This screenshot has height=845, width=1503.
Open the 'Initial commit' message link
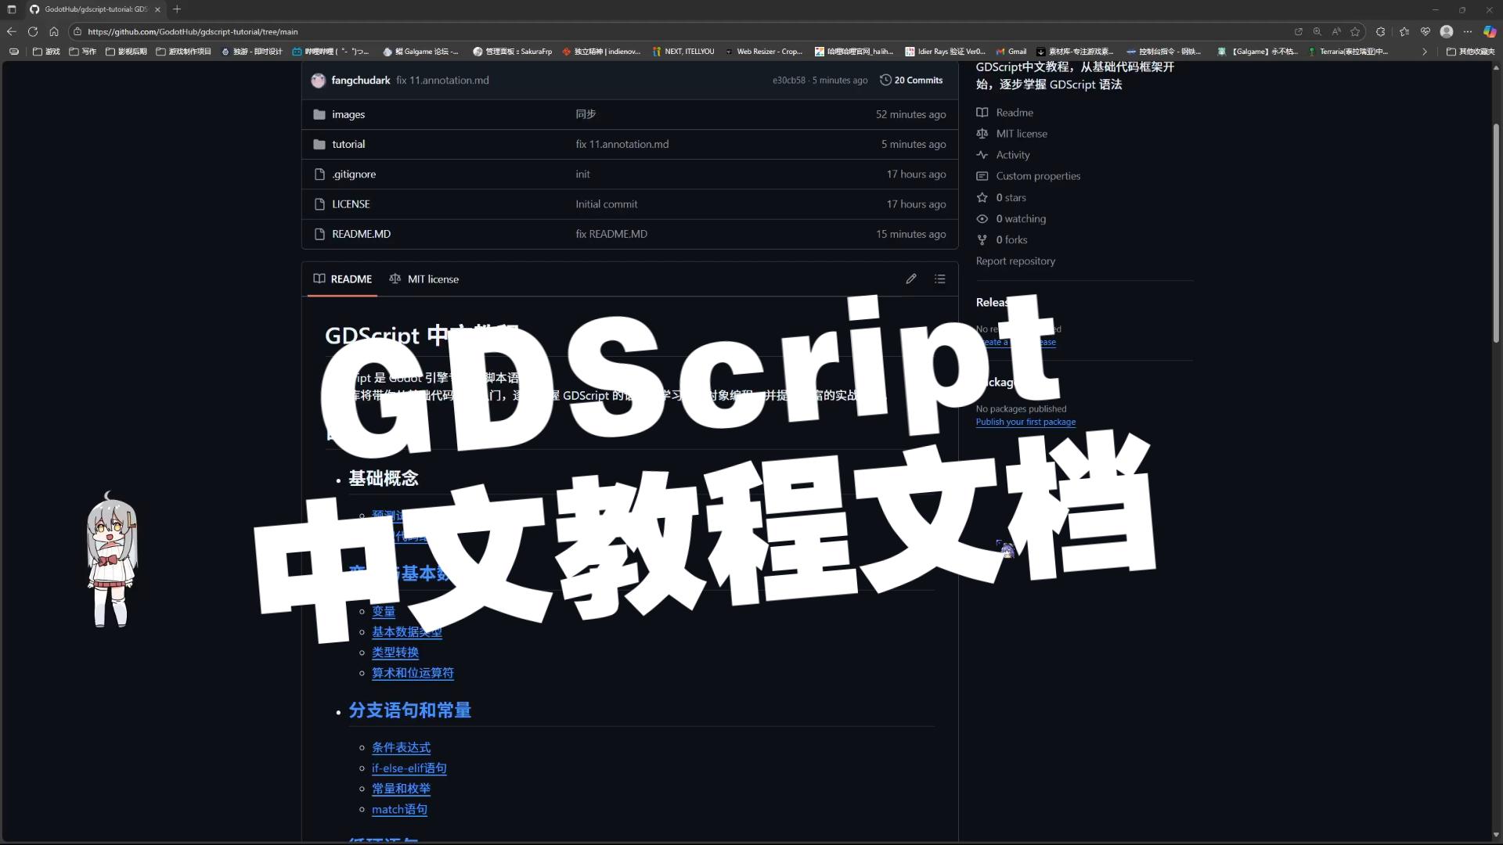point(607,203)
